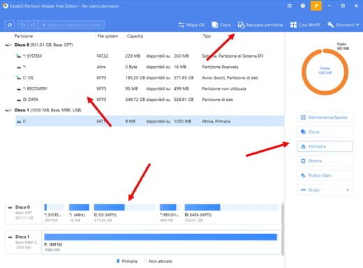Click the disk map vertical scrollbar
Image resolution: width=363 pixels, height=268 pixels.
(x=283, y=229)
